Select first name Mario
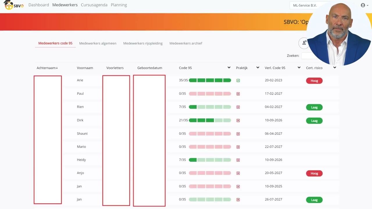The image size is (372, 209). (81, 147)
